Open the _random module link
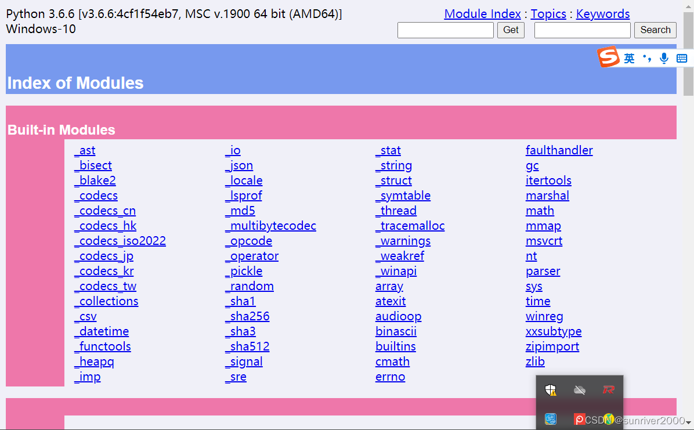694x430 pixels. [249, 286]
